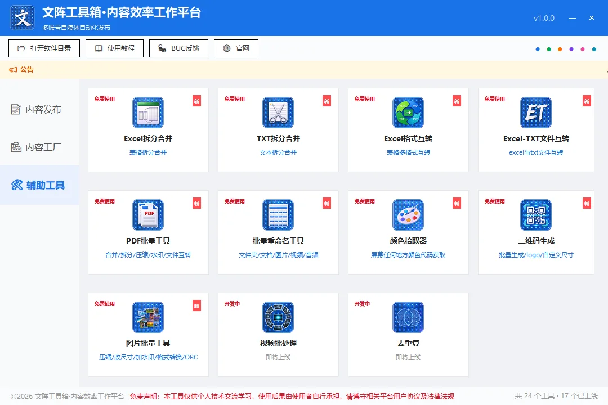Viewport: 608px width, 405px height.
Task: Click the 视频批处理 icon
Action: tap(278, 317)
